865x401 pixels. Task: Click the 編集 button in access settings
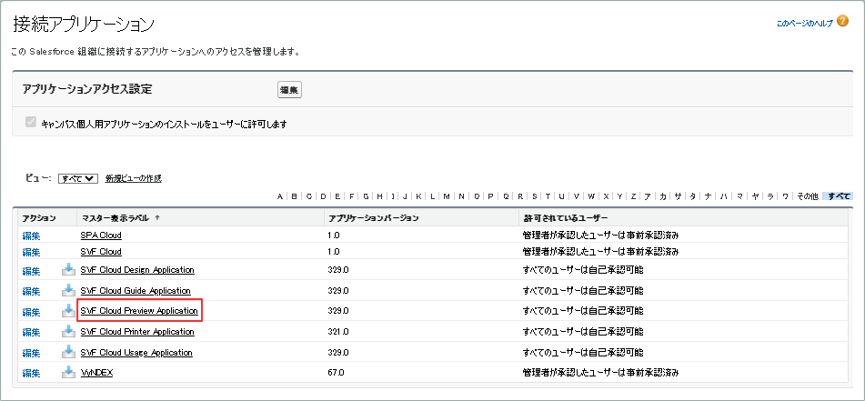point(289,90)
